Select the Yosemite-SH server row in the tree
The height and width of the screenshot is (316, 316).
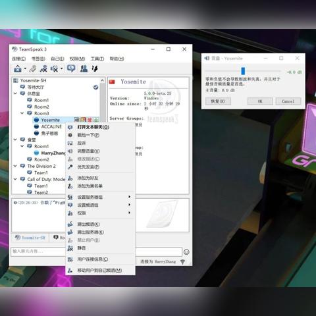coord(34,80)
